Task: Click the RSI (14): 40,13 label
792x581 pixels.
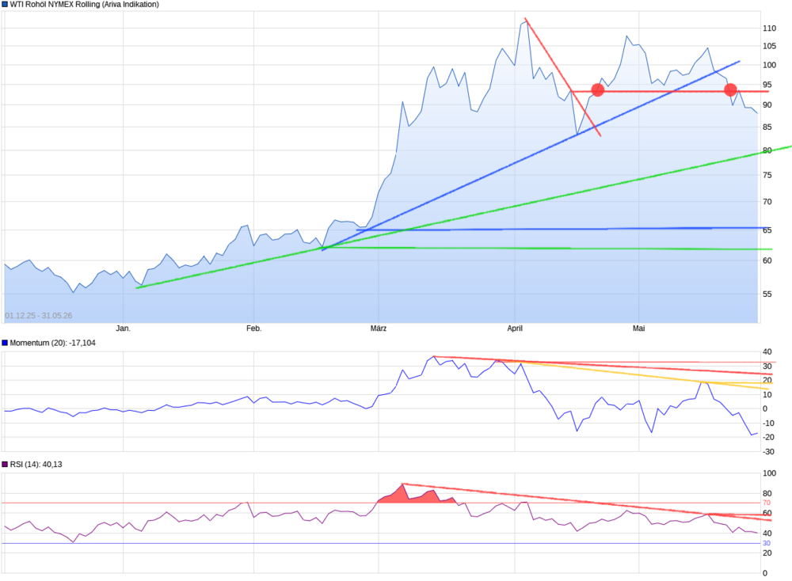Action: point(36,465)
